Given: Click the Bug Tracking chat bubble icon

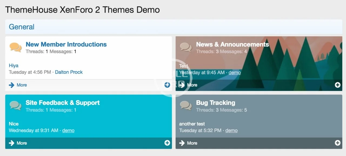Looking at the screenshot, I should point(186,105).
